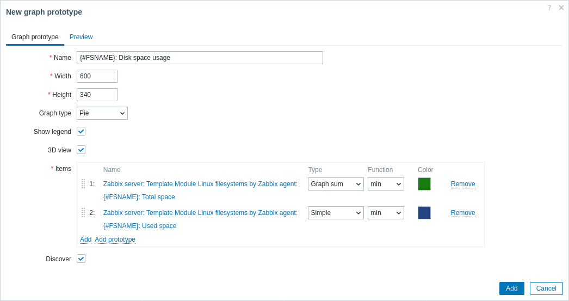The height and width of the screenshot is (301, 569).
Task: Click the help question mark icon
Action: (549, 8)
